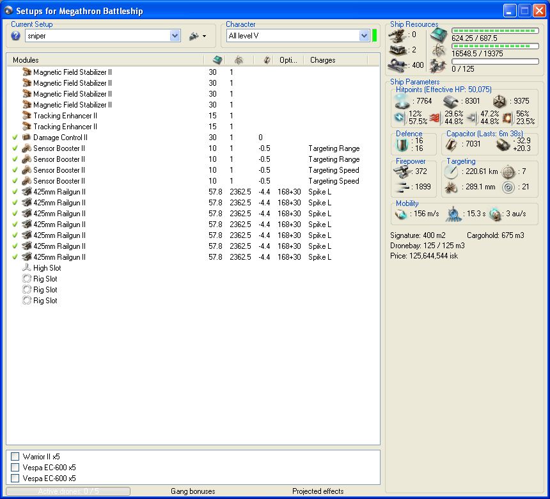Click the max velocity icon showing 156 m/s
Viewport: 550px width, 499px height.
click(401, 214)
